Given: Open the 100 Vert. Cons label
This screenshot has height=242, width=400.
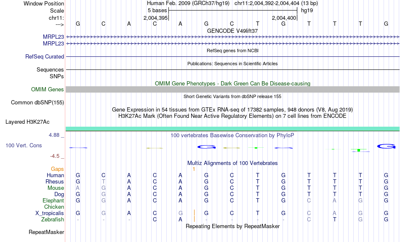Looking at the screenshot, I should coord(24,145).
